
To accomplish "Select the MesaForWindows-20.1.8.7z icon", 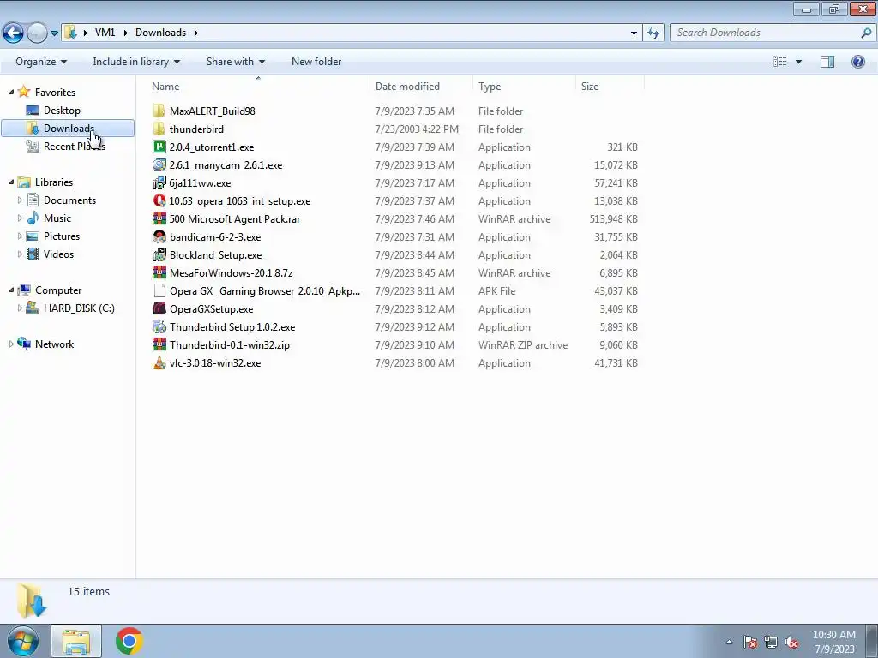I will pos(159,272).
